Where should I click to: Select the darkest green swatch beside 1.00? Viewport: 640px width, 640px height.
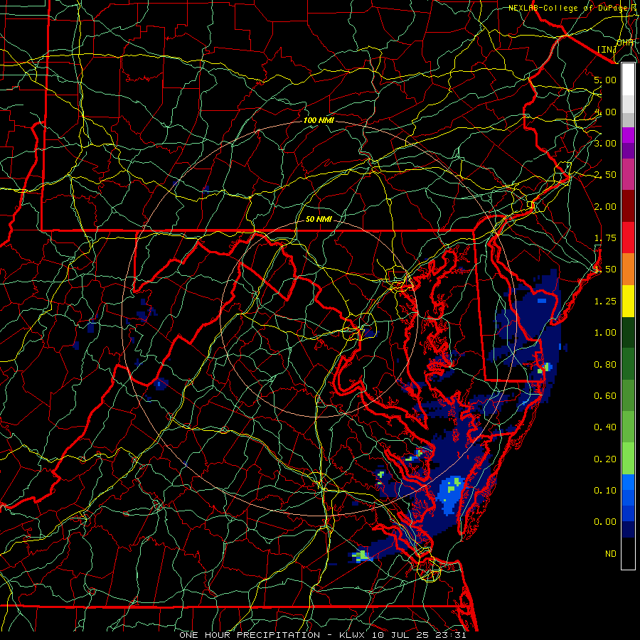click(628, 332)
